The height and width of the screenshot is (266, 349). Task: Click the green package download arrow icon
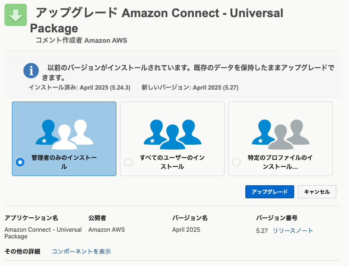(x=16, y=15)
